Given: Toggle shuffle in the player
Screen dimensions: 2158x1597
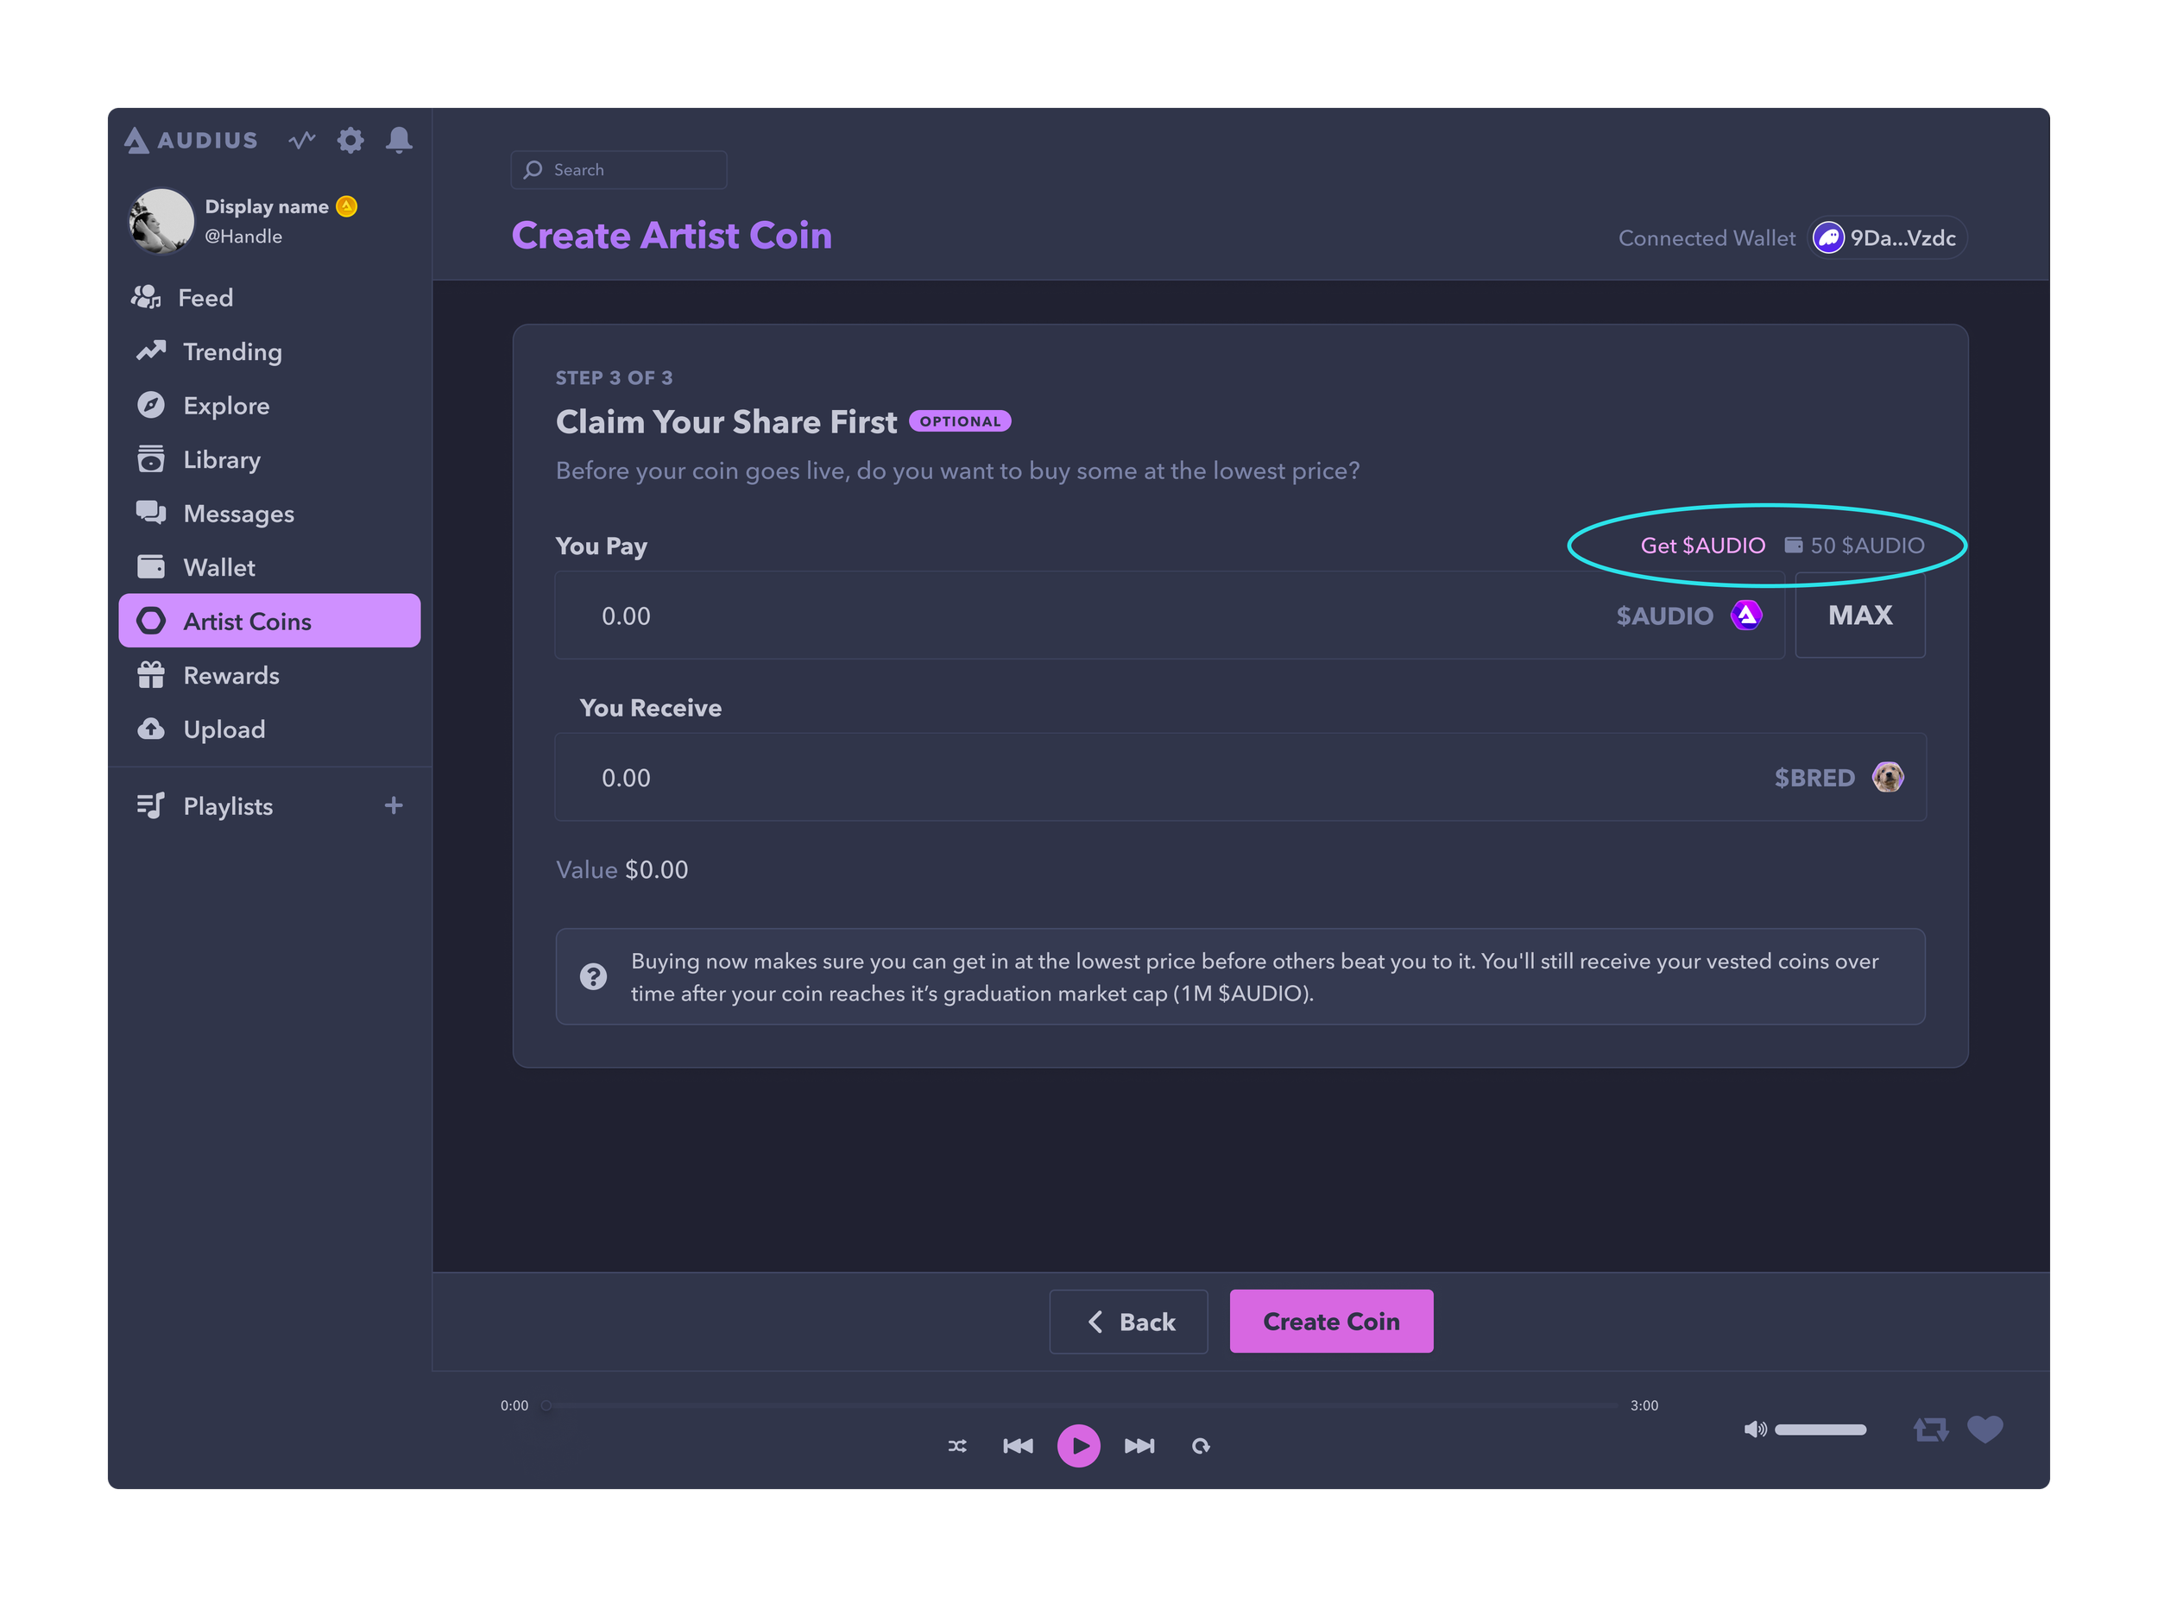Looking at the screenshot, I should point(956,1446).
